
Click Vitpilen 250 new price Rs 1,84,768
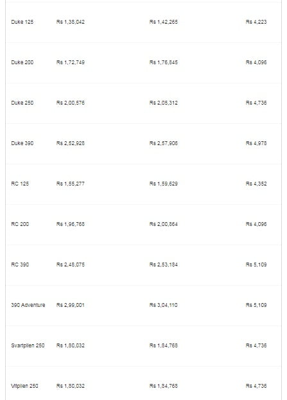click(164, 386)
